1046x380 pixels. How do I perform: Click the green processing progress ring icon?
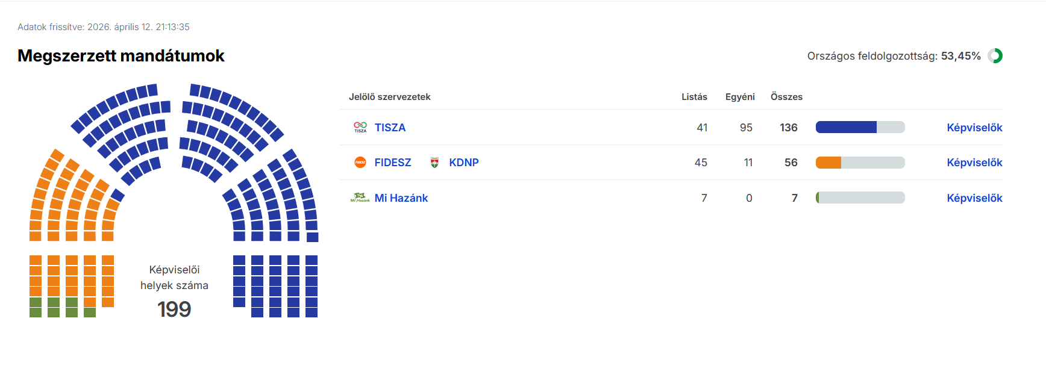[x=995, y=56]
